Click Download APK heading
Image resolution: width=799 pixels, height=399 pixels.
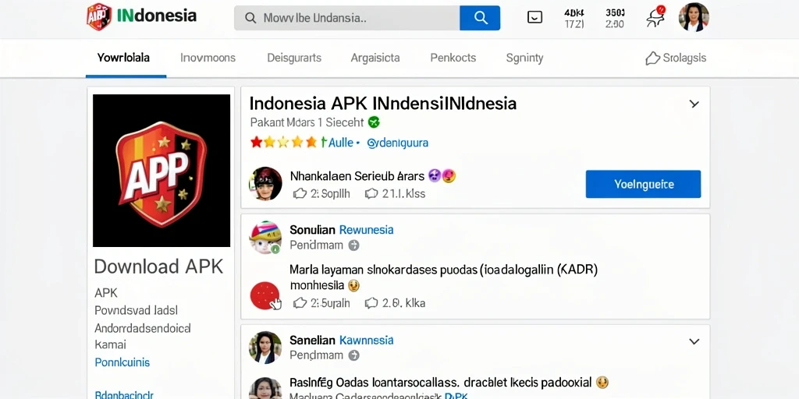coord(159,267)
